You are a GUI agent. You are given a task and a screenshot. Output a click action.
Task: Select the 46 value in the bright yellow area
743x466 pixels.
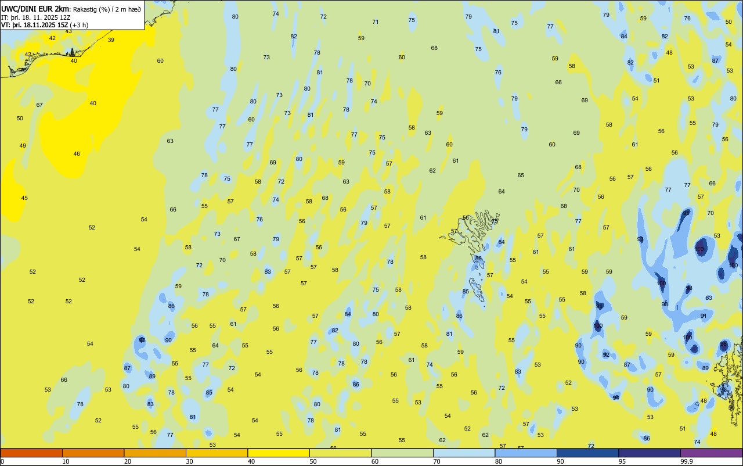tap(77, 154)
